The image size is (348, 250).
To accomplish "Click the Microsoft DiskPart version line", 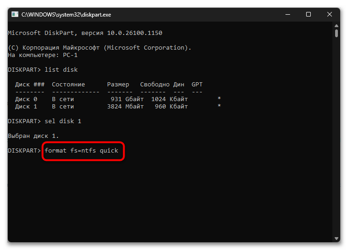I will [85, 33].
